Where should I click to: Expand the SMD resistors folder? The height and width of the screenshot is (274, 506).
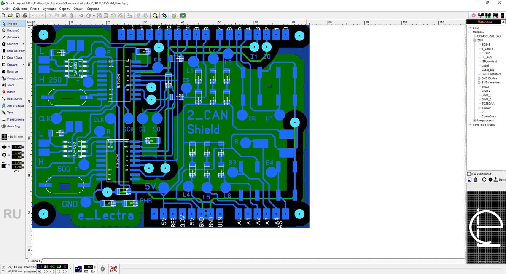479,82
